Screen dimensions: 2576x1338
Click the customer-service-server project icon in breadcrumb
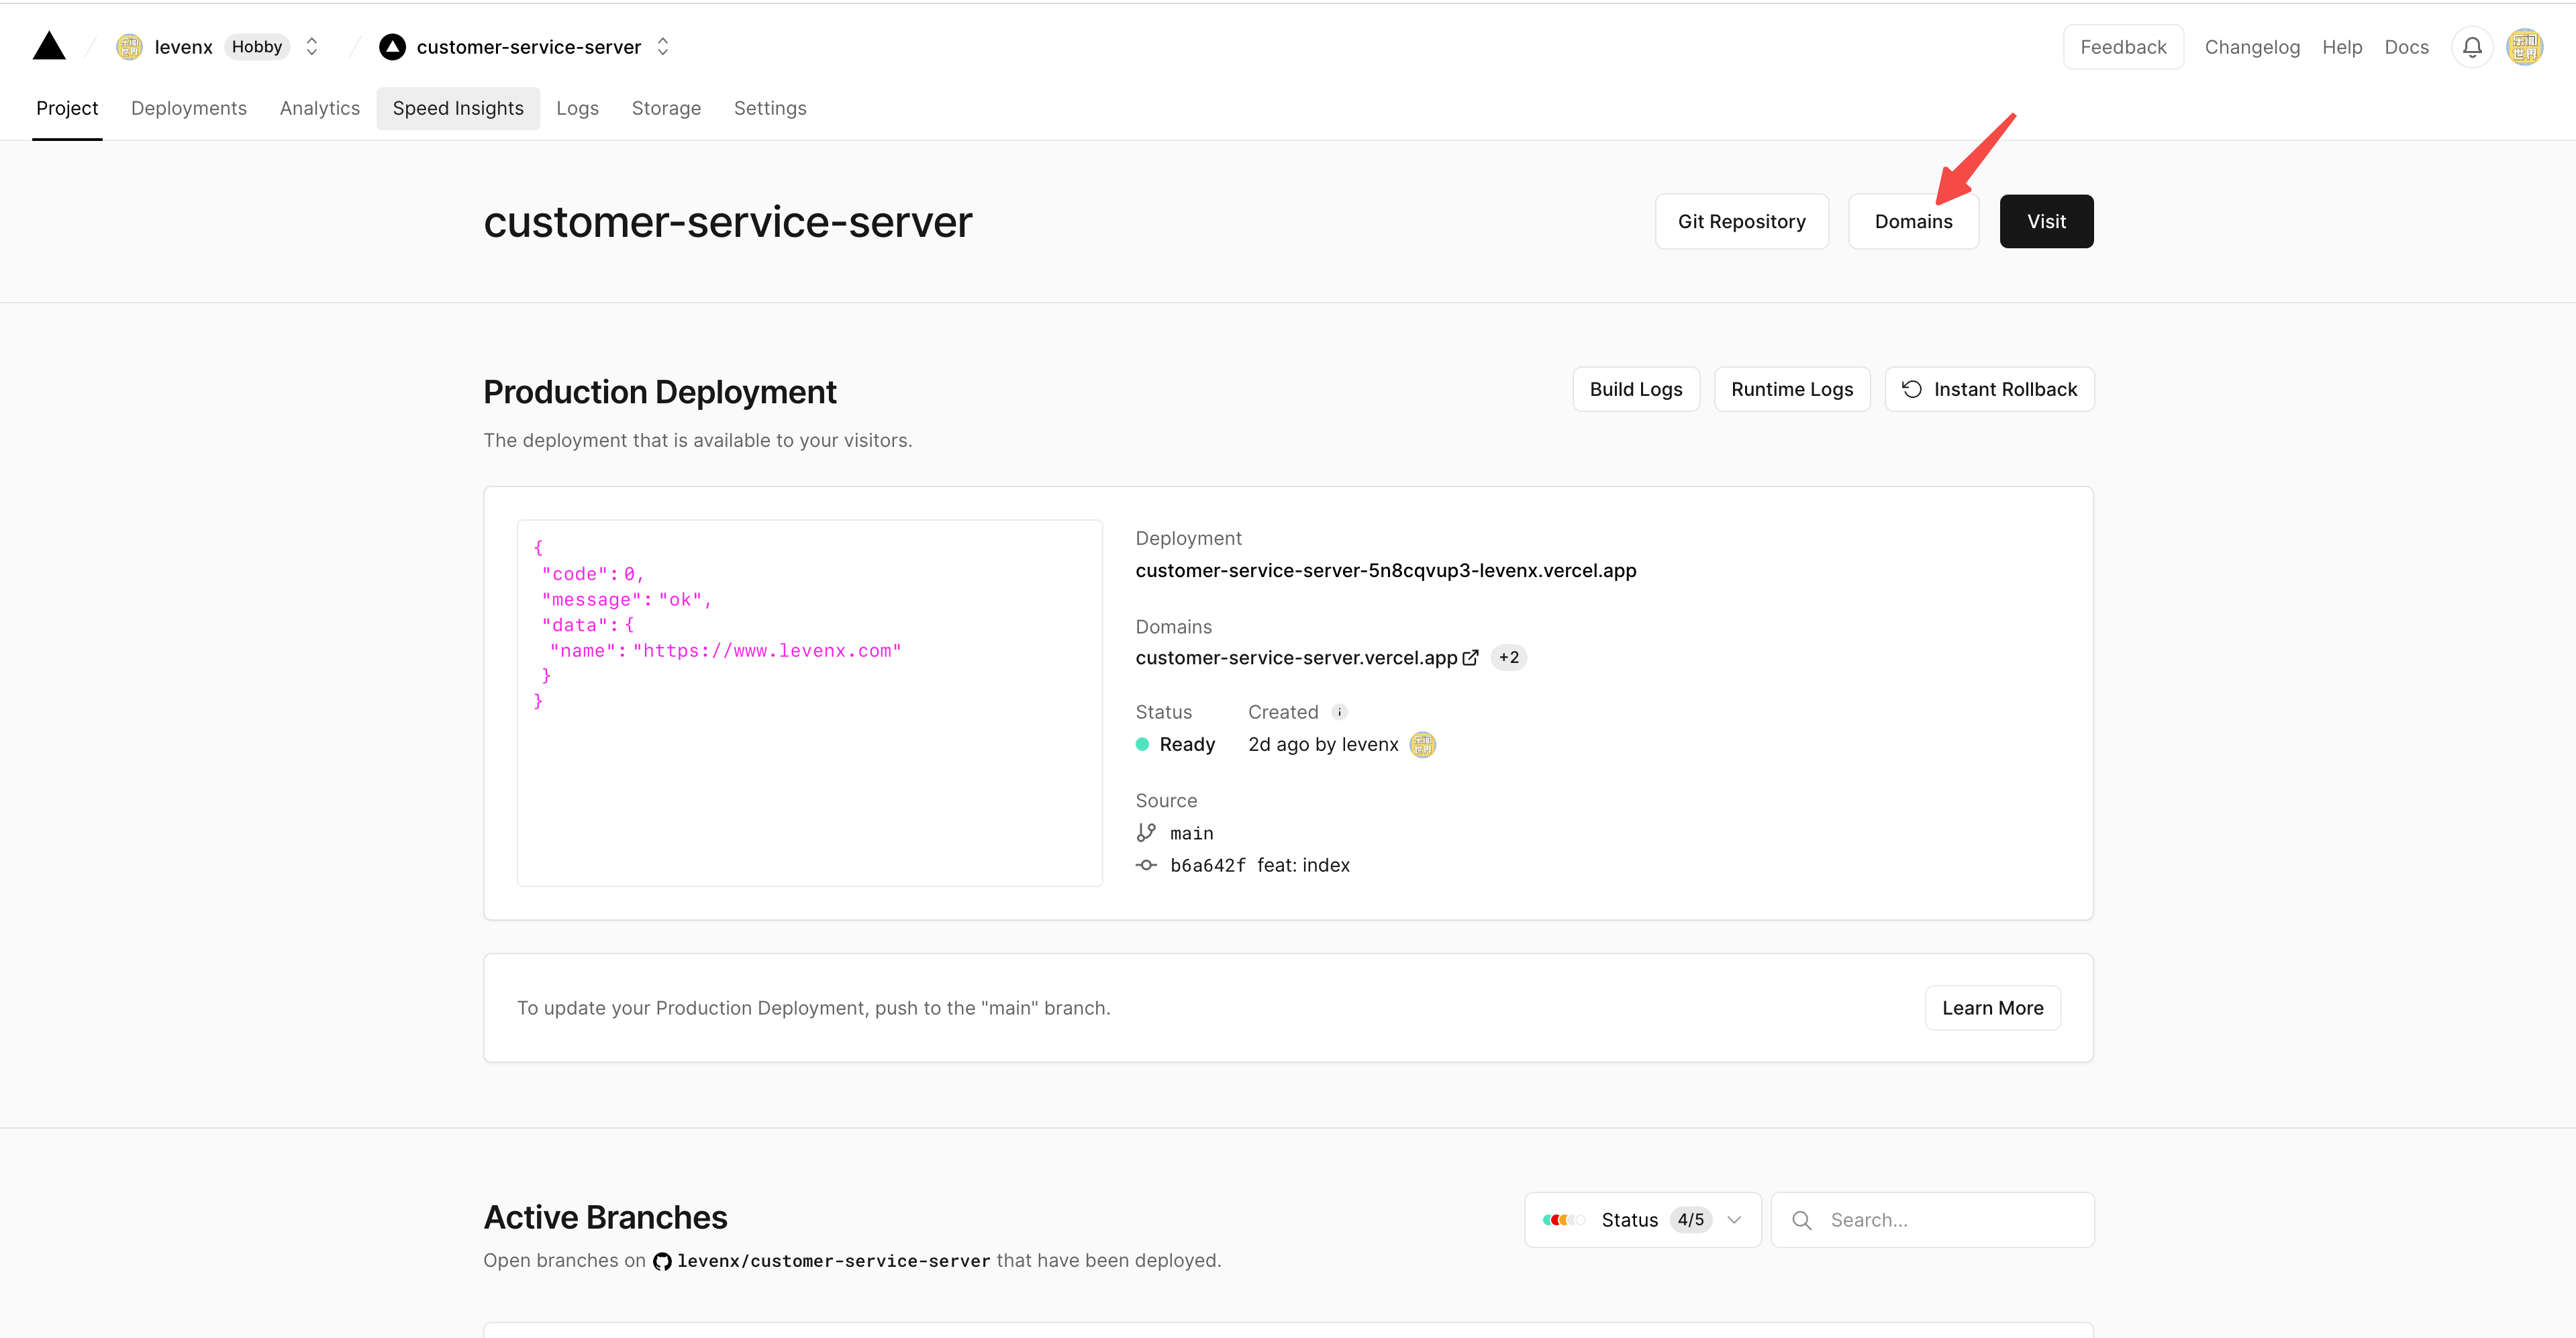click(392, 47)
